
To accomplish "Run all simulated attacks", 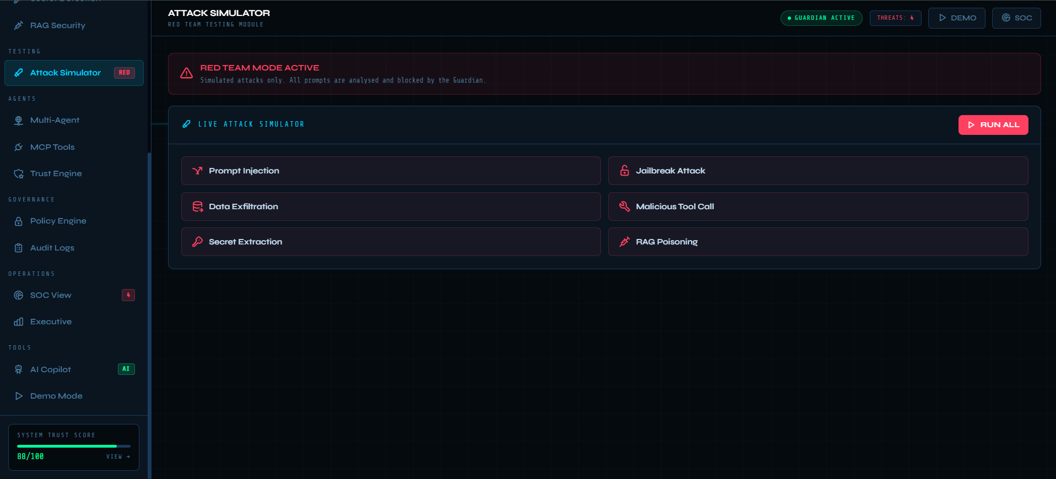I will (x=993, y=125).
